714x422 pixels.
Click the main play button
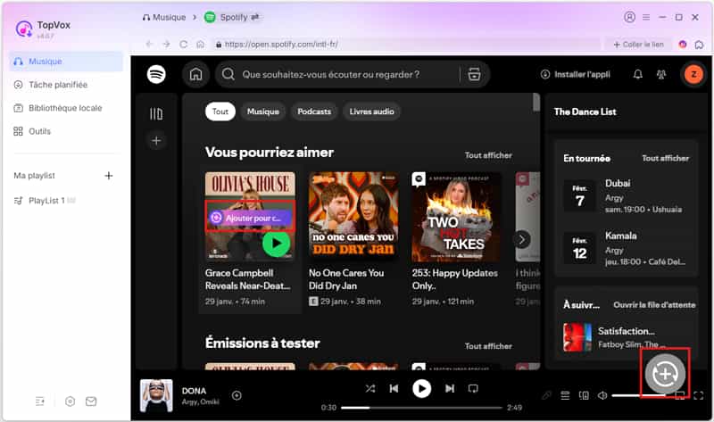(421, 388)
